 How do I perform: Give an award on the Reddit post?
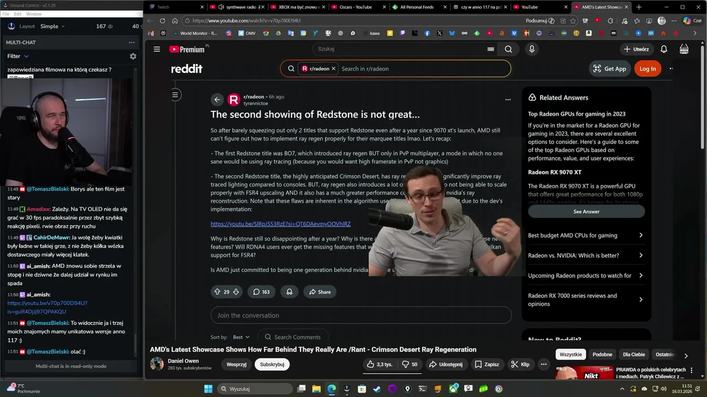tap(289, 292)
